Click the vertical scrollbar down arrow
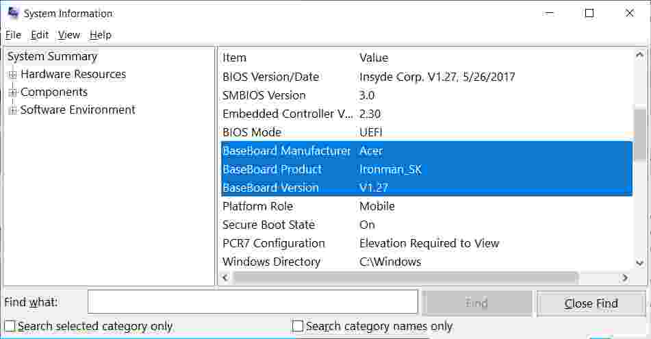651x339 pixels. 640,262
